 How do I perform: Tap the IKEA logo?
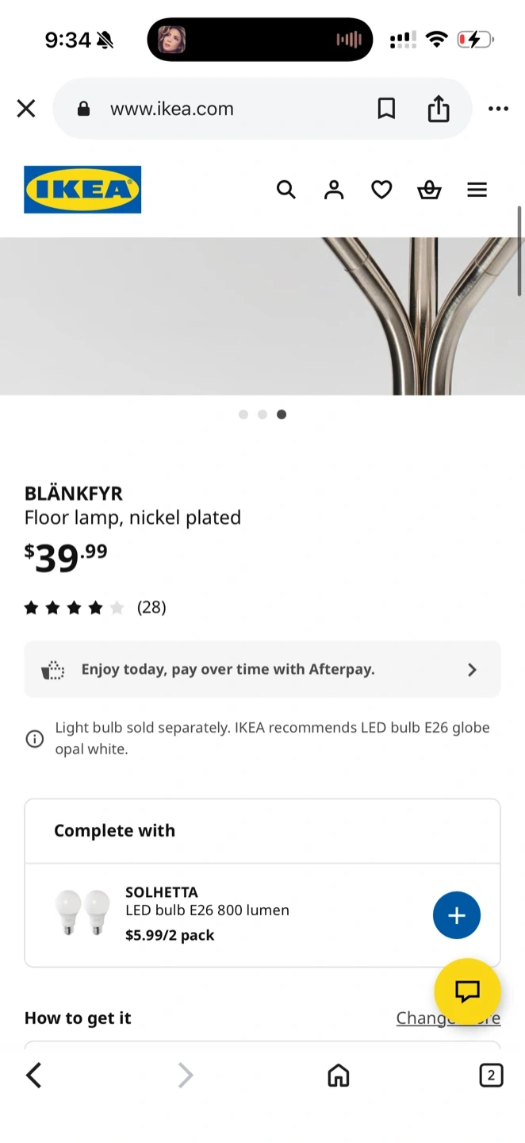point(82,190)
